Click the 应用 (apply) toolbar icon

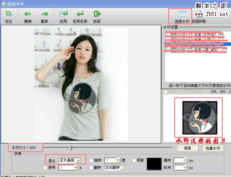click(x=63, y=17)
